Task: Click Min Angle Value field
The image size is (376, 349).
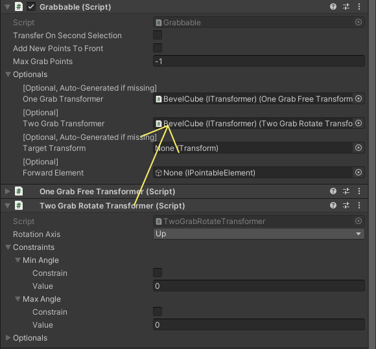Action: click(x=259, y=286)
